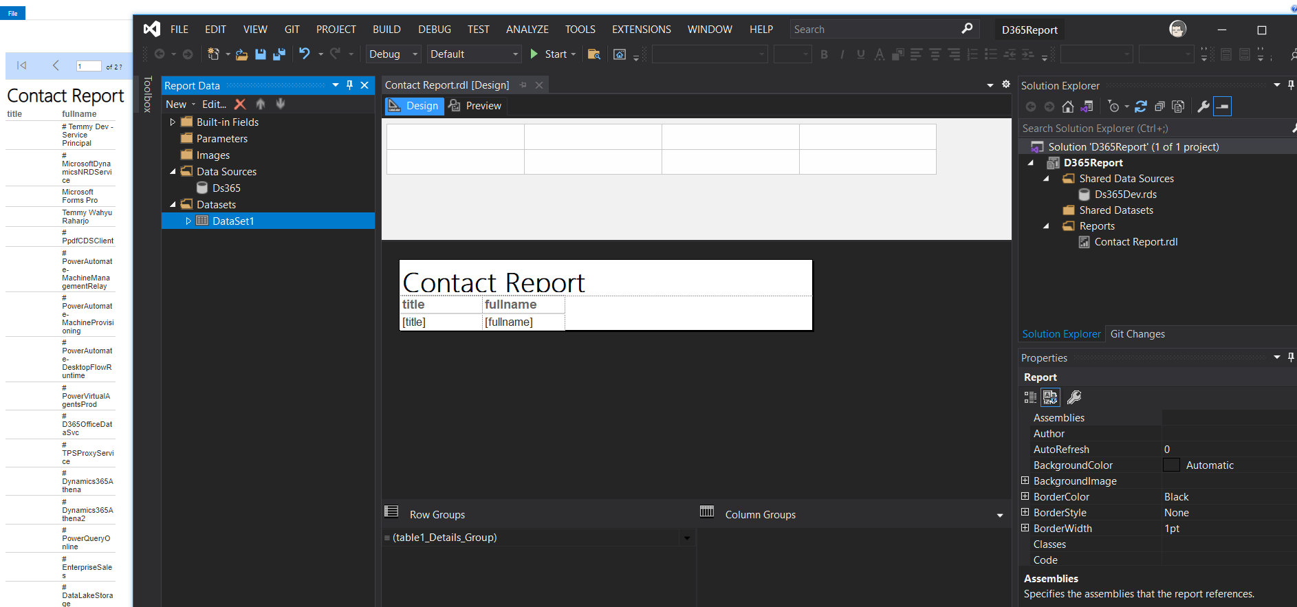Open the FILE menu

[179, 30]
